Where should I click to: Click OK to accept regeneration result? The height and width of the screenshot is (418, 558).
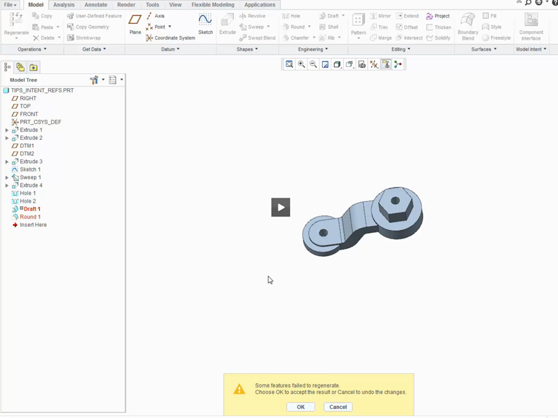tap(300, 407)
